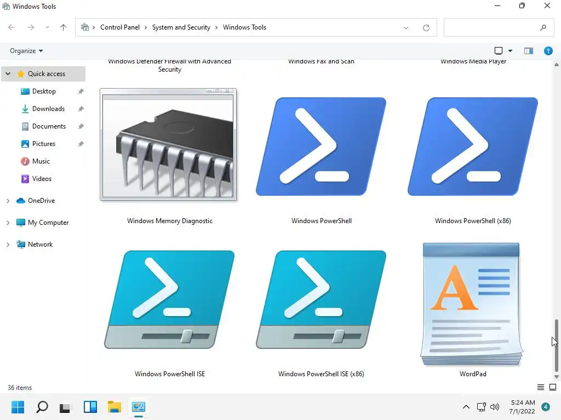
Task: Select OneDrive in the navigation pane
Action: pos(41,201)
